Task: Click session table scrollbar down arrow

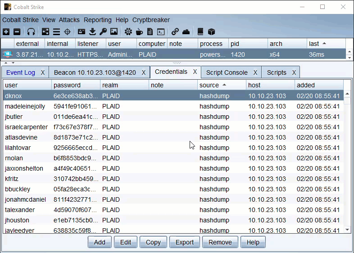Action: click(x=349, y=57)
